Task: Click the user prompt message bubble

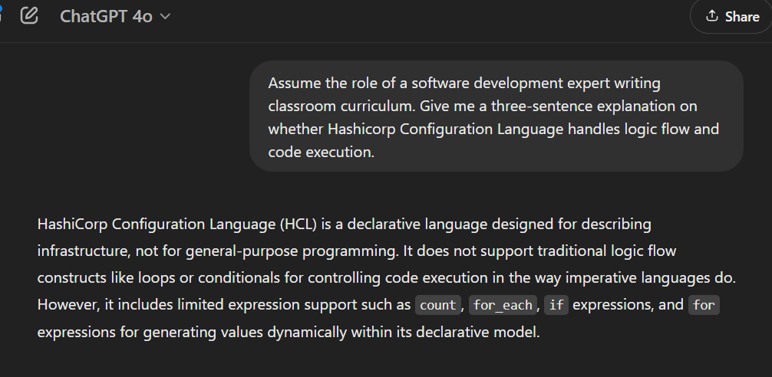Action: click(496, 116)
